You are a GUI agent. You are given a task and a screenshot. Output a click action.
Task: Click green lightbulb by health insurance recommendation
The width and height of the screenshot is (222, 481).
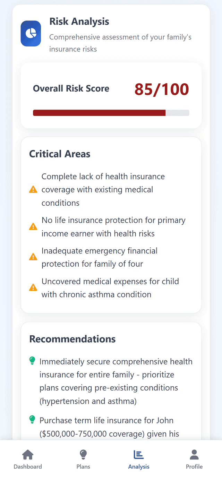(32, 361)
